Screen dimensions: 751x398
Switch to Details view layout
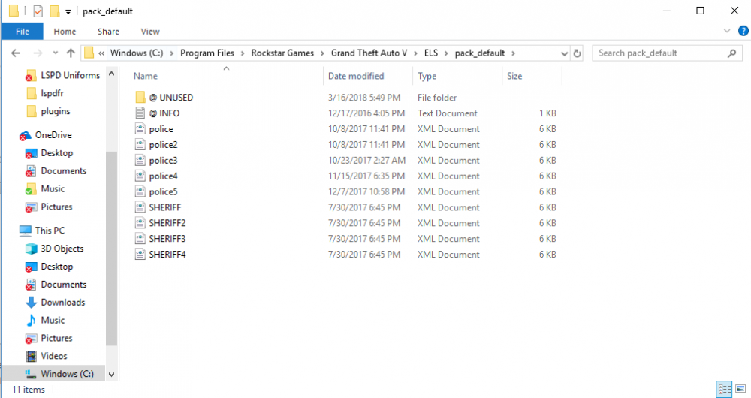[x=724, y=388]
